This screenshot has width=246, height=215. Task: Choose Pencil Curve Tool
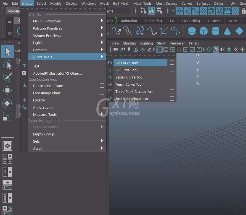(140, 84)
